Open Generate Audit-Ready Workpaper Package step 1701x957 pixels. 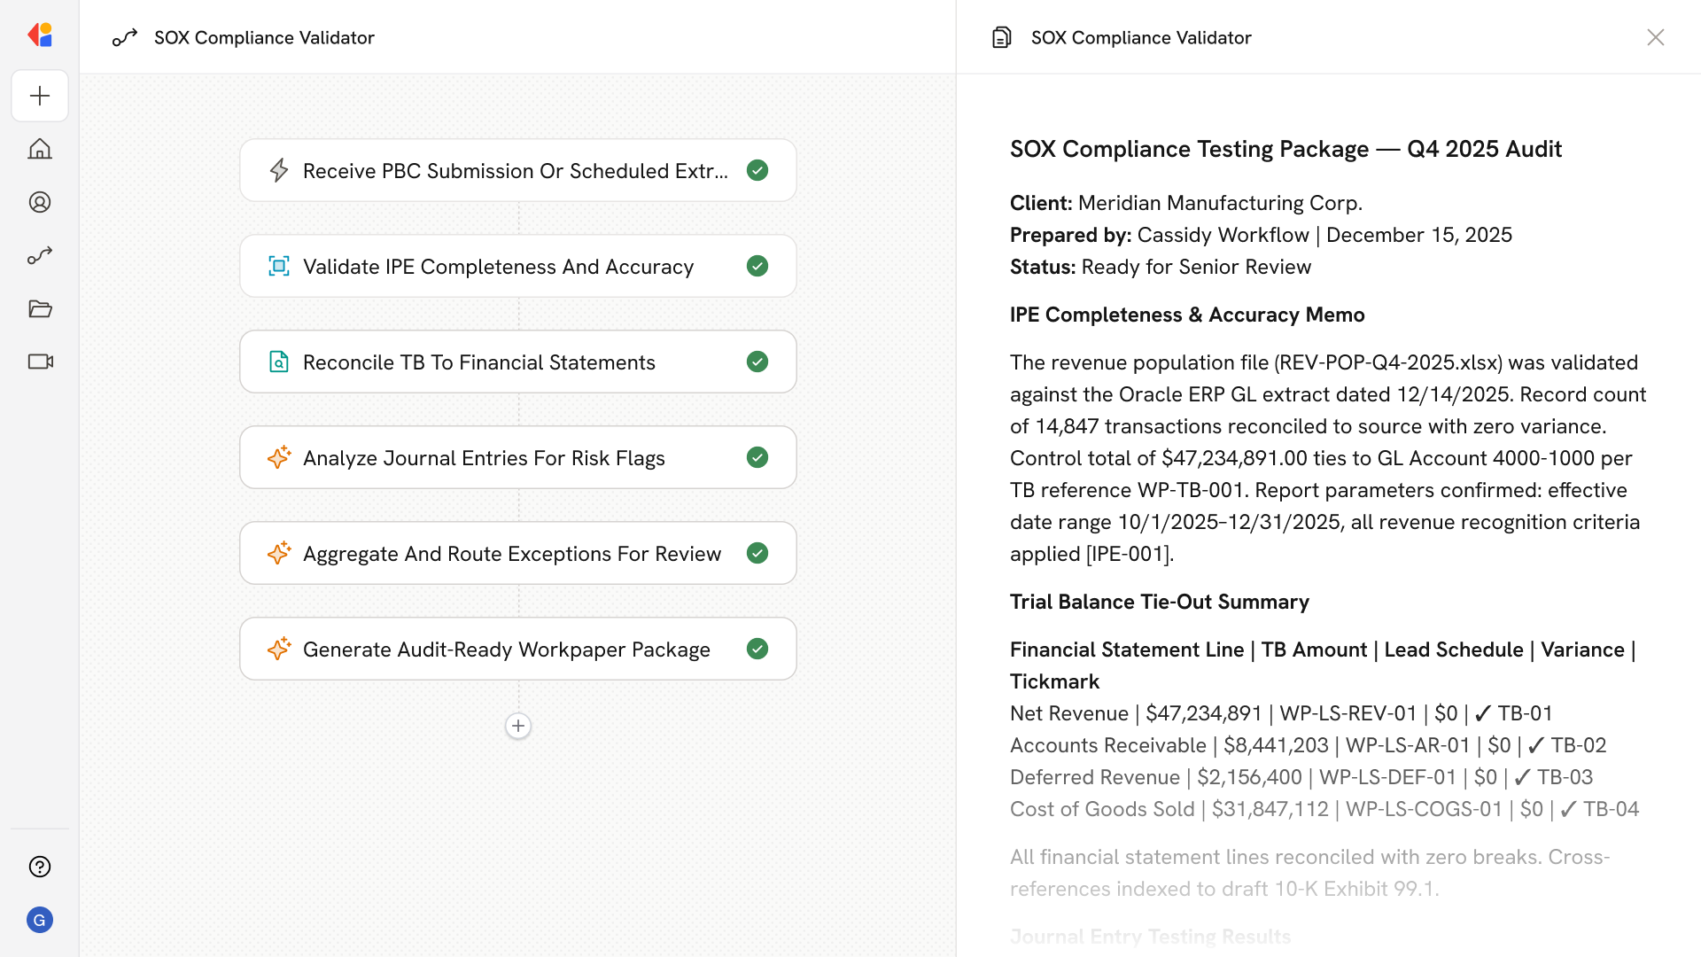506,649
